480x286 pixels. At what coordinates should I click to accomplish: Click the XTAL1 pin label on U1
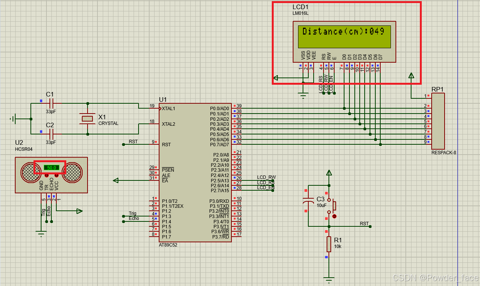point(168,109)
